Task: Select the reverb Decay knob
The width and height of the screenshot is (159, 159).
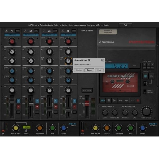Action: click(107, 128)
